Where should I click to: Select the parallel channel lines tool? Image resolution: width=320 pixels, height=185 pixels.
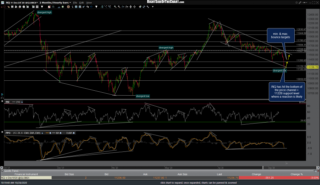[x=110, y=7]
